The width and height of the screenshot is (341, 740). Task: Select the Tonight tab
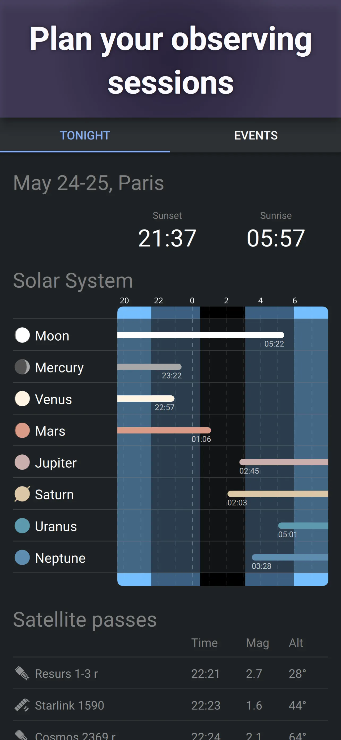pos(85,135)
